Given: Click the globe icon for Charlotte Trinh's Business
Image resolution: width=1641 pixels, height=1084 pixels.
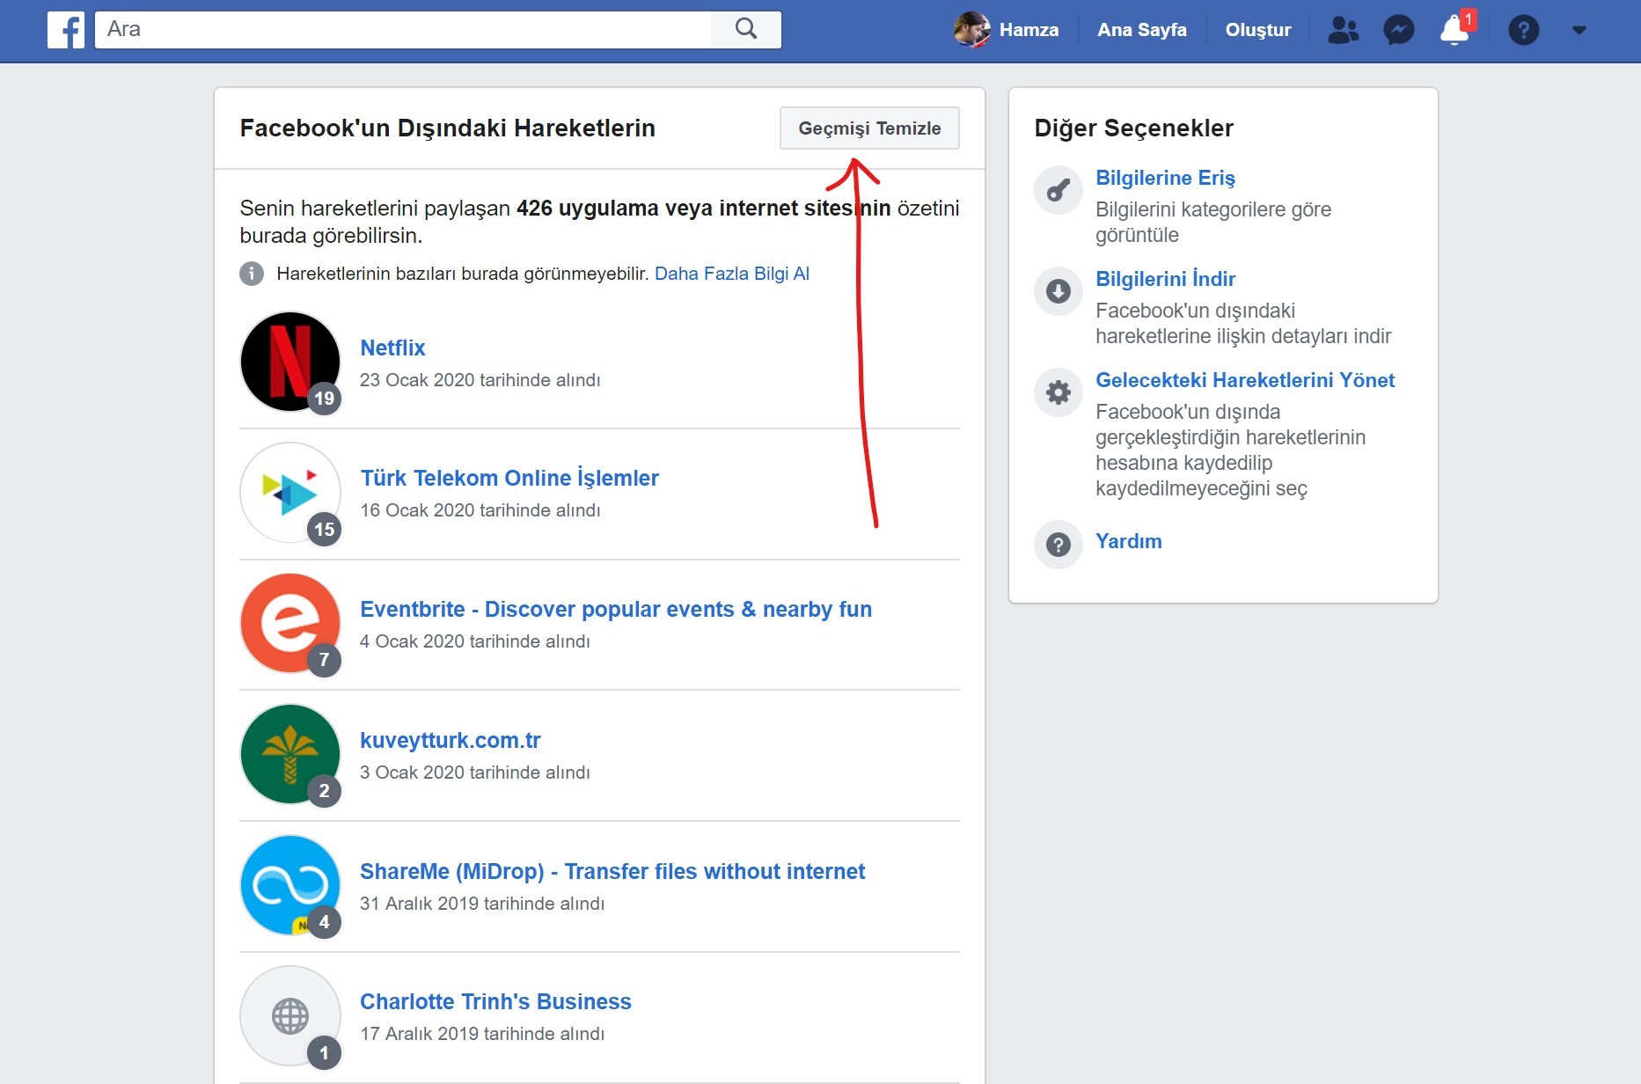Looking at the screenshot, I should click(x=290, y=1016).
